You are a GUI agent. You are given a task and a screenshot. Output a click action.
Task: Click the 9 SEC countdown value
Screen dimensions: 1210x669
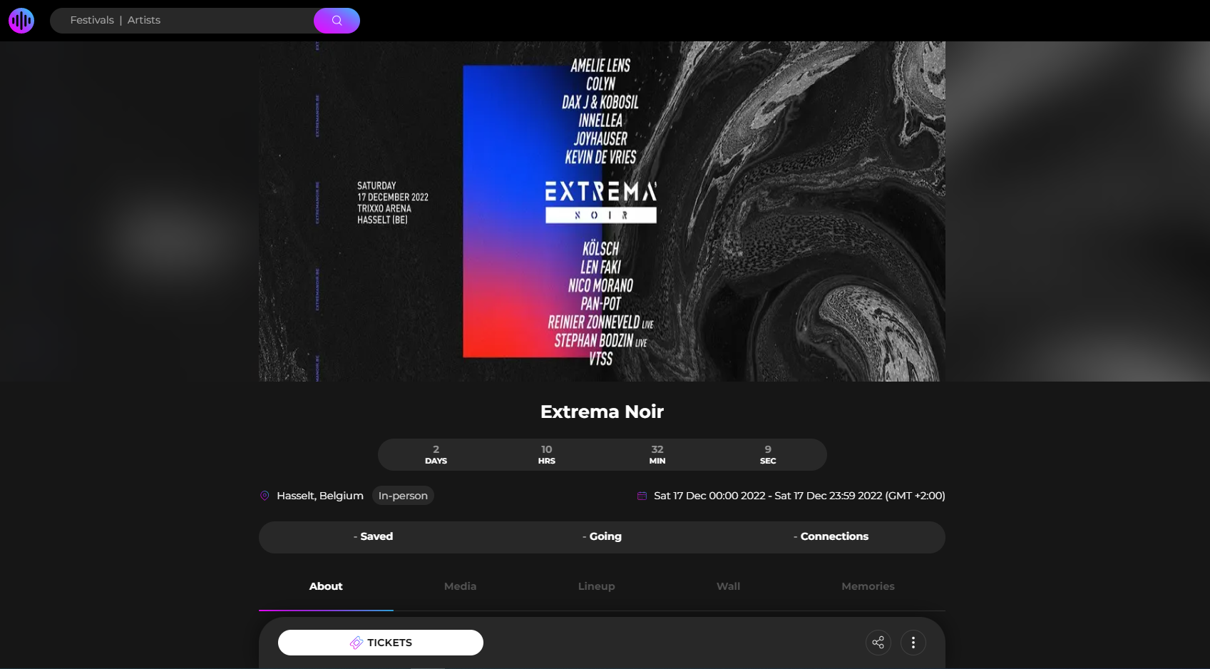coord(768,454)
